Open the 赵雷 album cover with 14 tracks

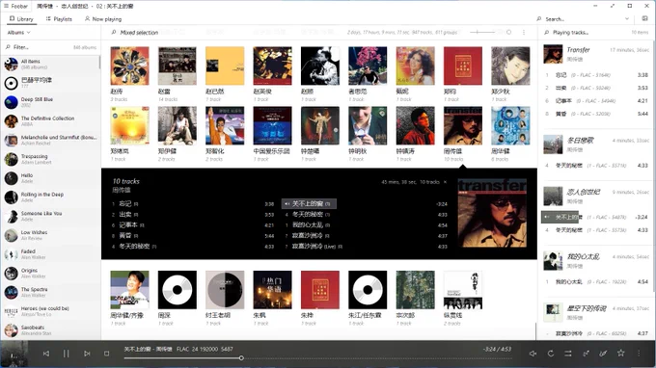pyautogui.click(x=177, y=66)
